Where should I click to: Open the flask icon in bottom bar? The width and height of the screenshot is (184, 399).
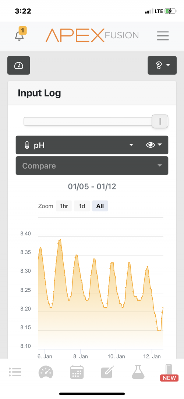[138, 372]
